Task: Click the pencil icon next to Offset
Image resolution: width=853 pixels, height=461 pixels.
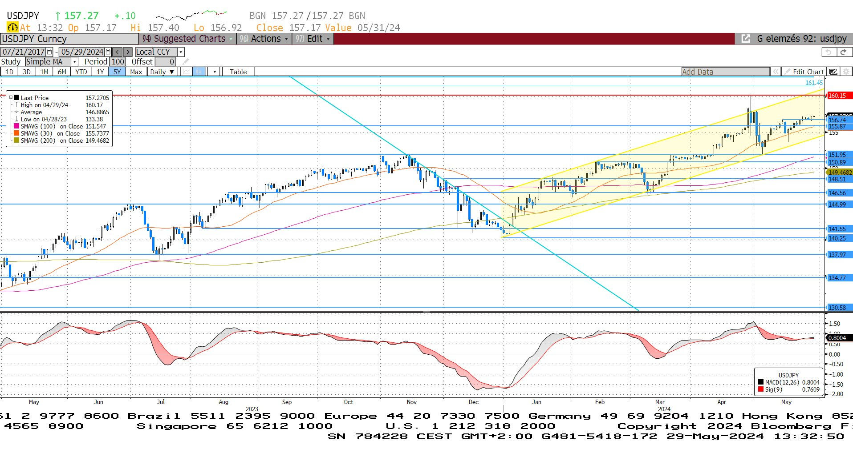Action: click(x=186, y=62)
